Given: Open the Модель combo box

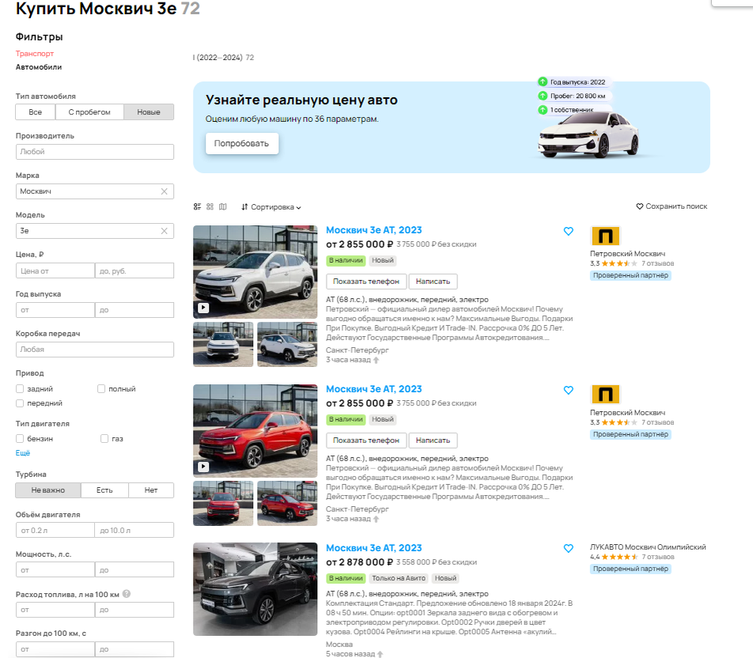Looking at the screenshot, I should tap(95, 231).
